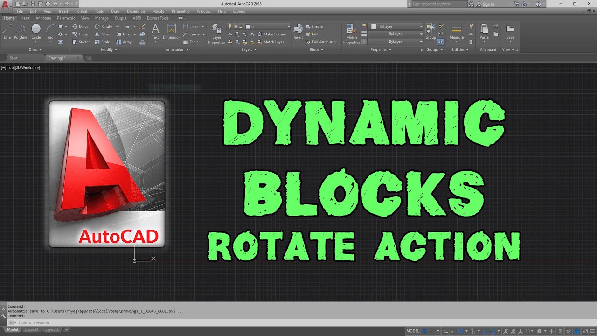Toggle snap mode in status bar

click(x=432, y=331)
